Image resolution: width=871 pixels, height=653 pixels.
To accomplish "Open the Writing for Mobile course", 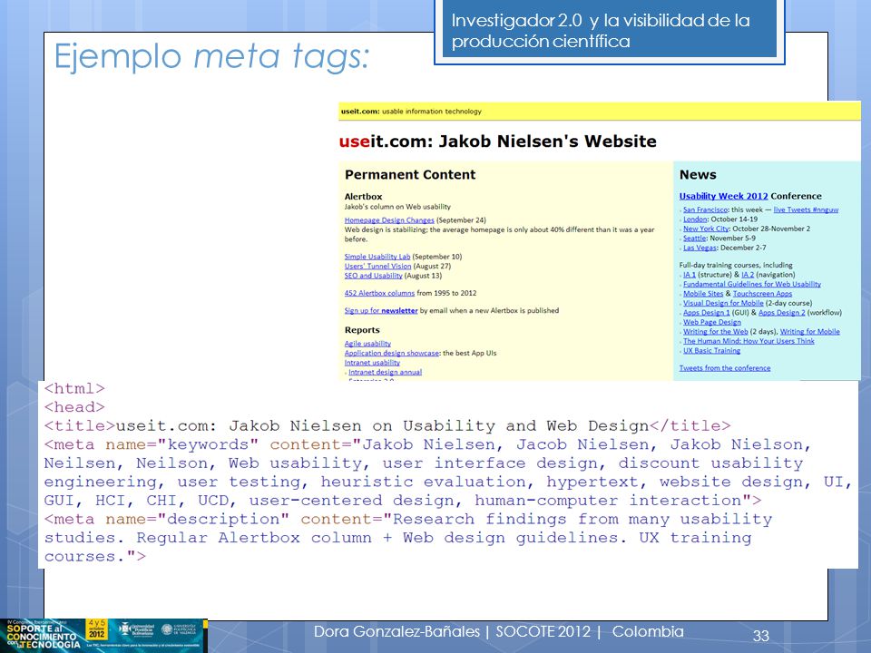I will click(x=810, y=332).
